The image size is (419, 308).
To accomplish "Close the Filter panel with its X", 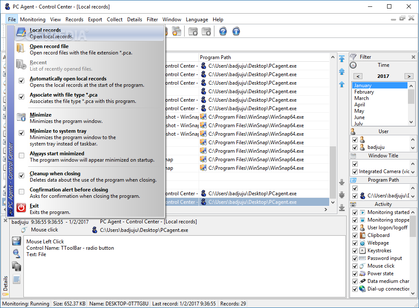I will point(413,57).
